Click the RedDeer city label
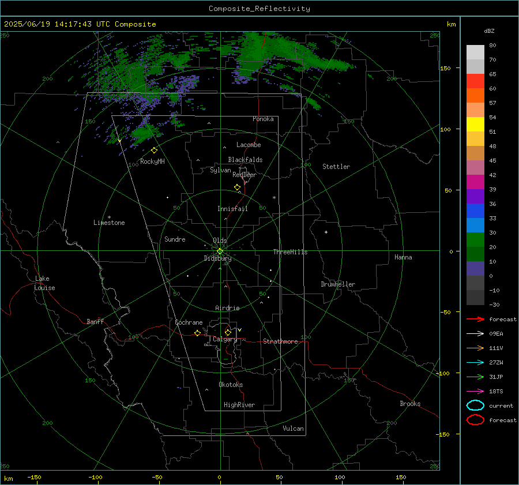519x485 pixels. pyautogui.click(x=245, y=175)
